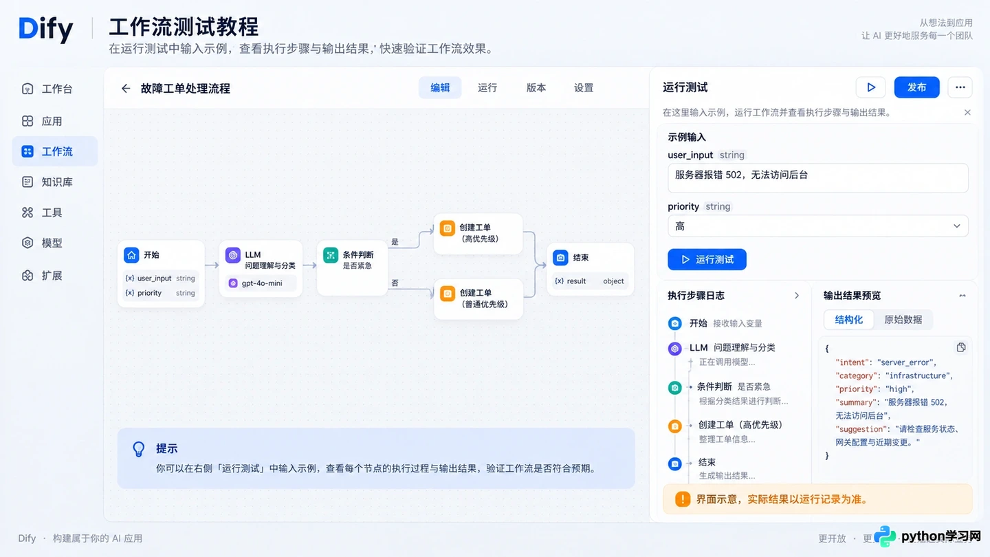This screenshot has height=557, width=990.
Task: Click the result object variable in the 结束 node
Action: [591, 281]
